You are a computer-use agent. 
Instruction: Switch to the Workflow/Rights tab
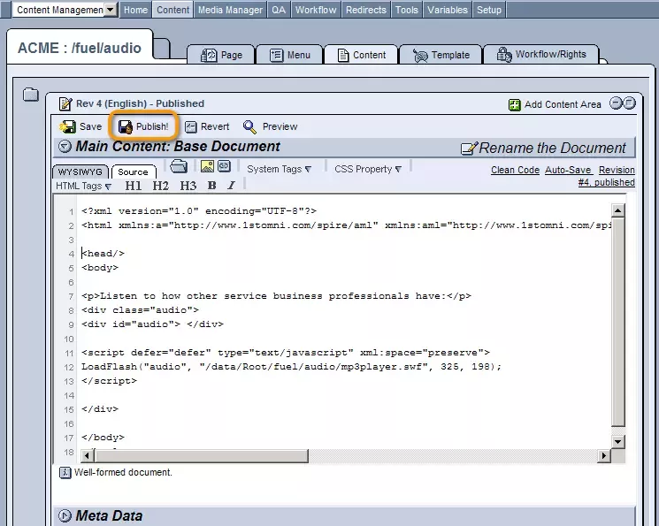541,54
